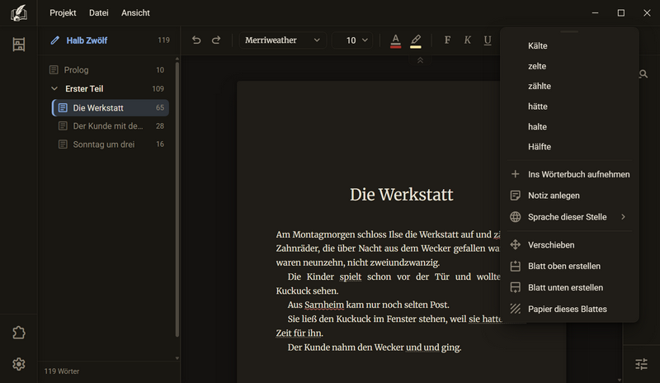Redo the last edit
660x383 pixels.
tap(216, 40)
